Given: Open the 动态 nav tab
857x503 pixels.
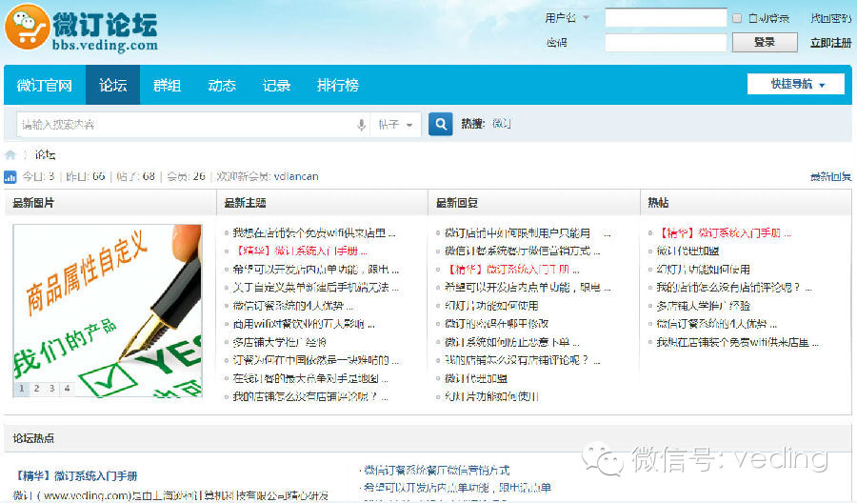Looking at the screenshot, I should [221, 86].
